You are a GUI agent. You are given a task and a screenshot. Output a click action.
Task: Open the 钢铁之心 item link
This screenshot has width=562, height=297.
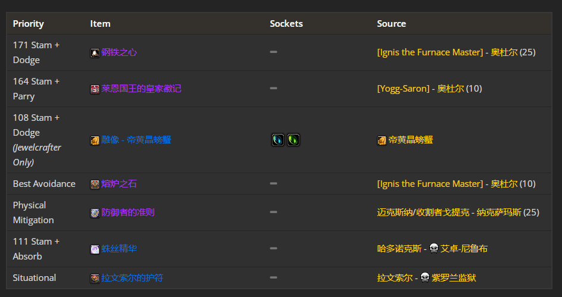tap(119, 52)
